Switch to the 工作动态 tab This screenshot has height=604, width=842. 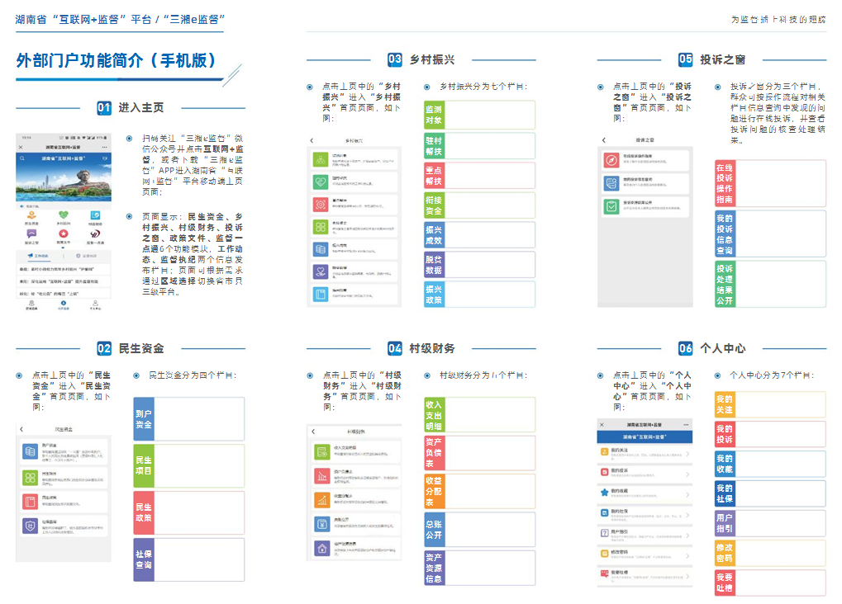[x=40, y=257]
